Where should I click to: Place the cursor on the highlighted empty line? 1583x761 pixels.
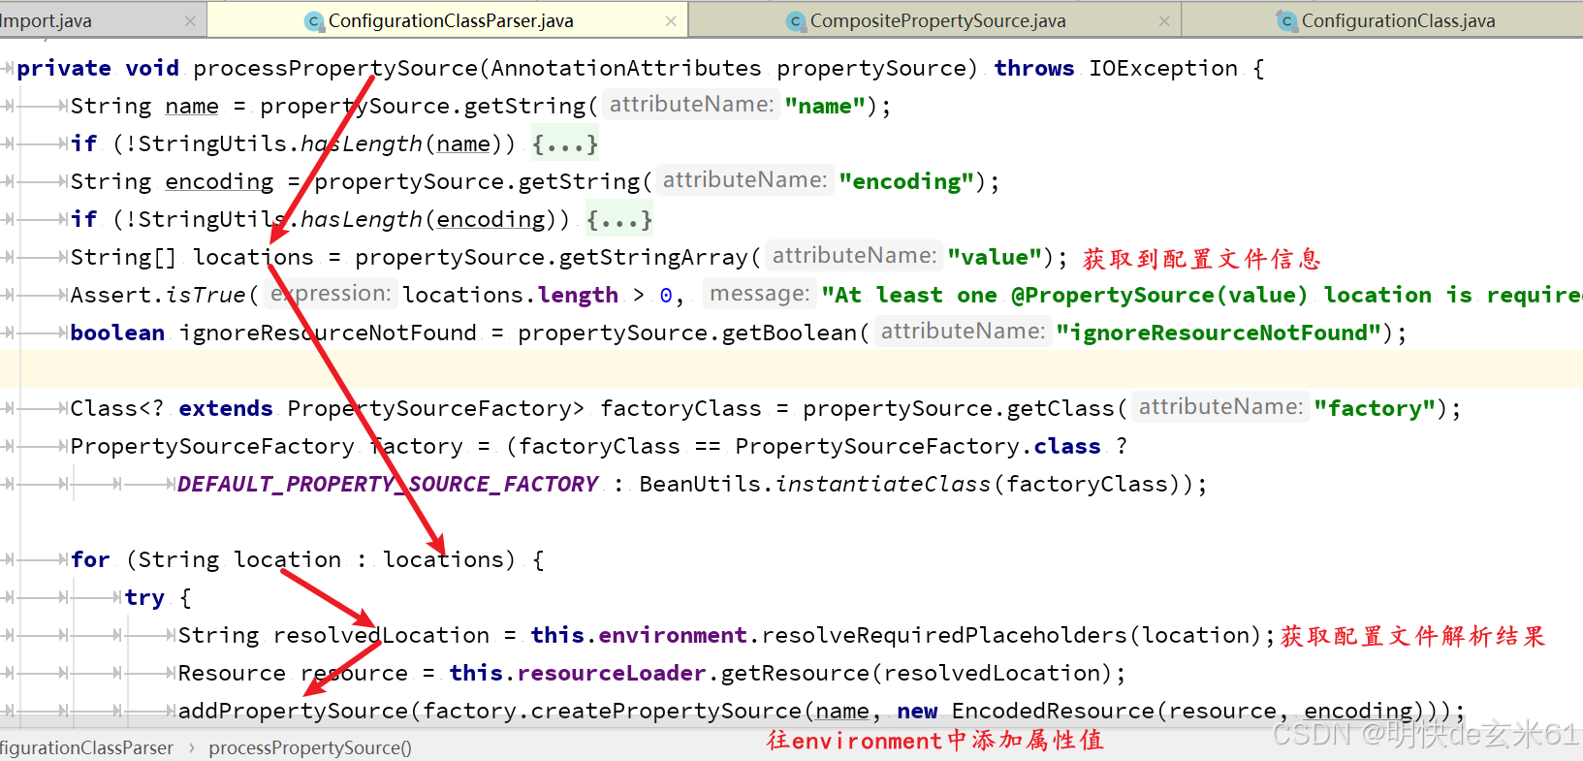pos(791,369)
